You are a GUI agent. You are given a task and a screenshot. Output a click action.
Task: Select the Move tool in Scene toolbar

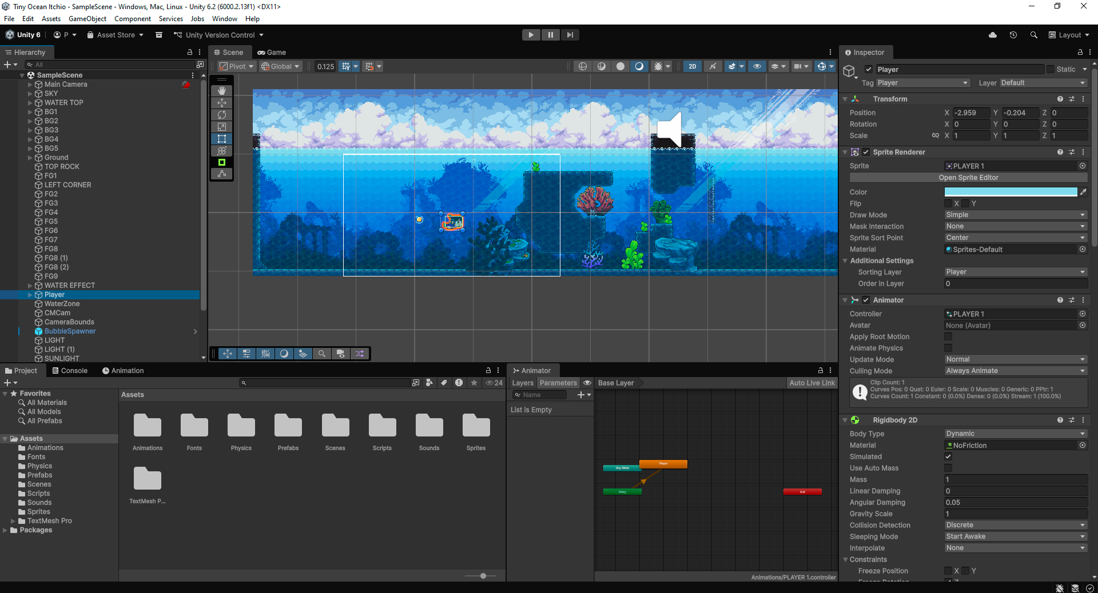(x=222, y=103)
